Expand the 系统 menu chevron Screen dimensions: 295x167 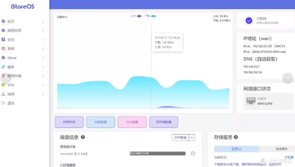tap(43, 49)
